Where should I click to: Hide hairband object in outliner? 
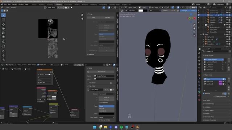[x=227, y=22]
